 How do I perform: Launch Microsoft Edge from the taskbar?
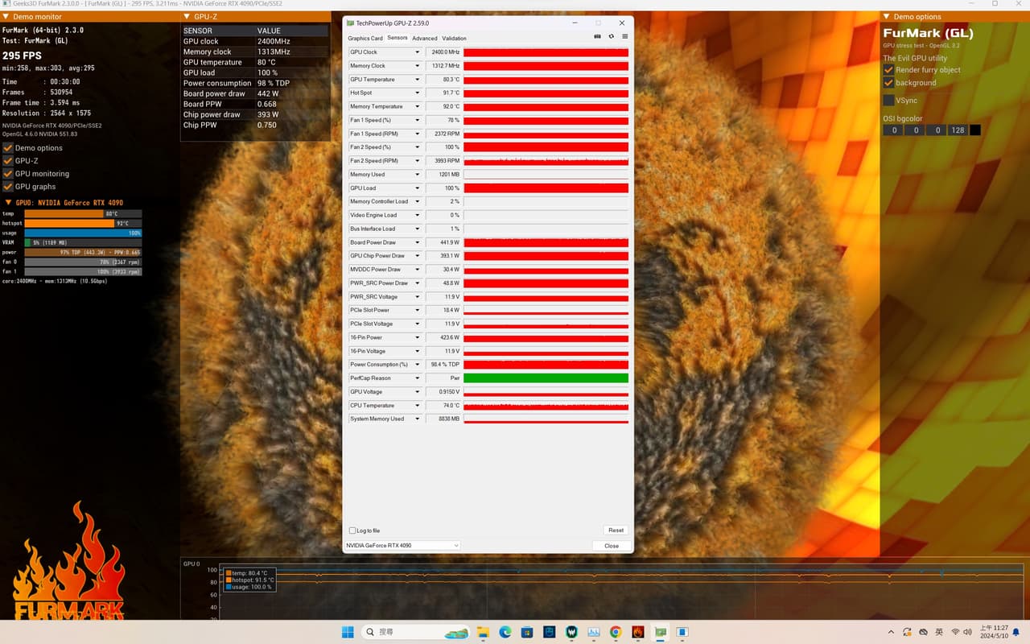click(505, 632)
